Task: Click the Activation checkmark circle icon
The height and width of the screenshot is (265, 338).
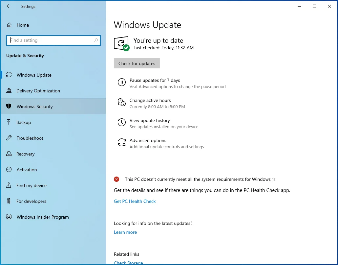Action: [x=9, y=170]
